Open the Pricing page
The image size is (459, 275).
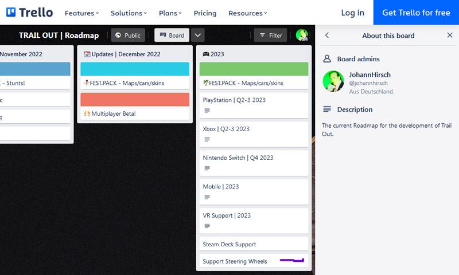205,13
